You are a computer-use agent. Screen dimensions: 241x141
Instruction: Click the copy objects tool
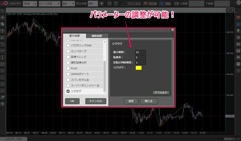coord(2,24)
